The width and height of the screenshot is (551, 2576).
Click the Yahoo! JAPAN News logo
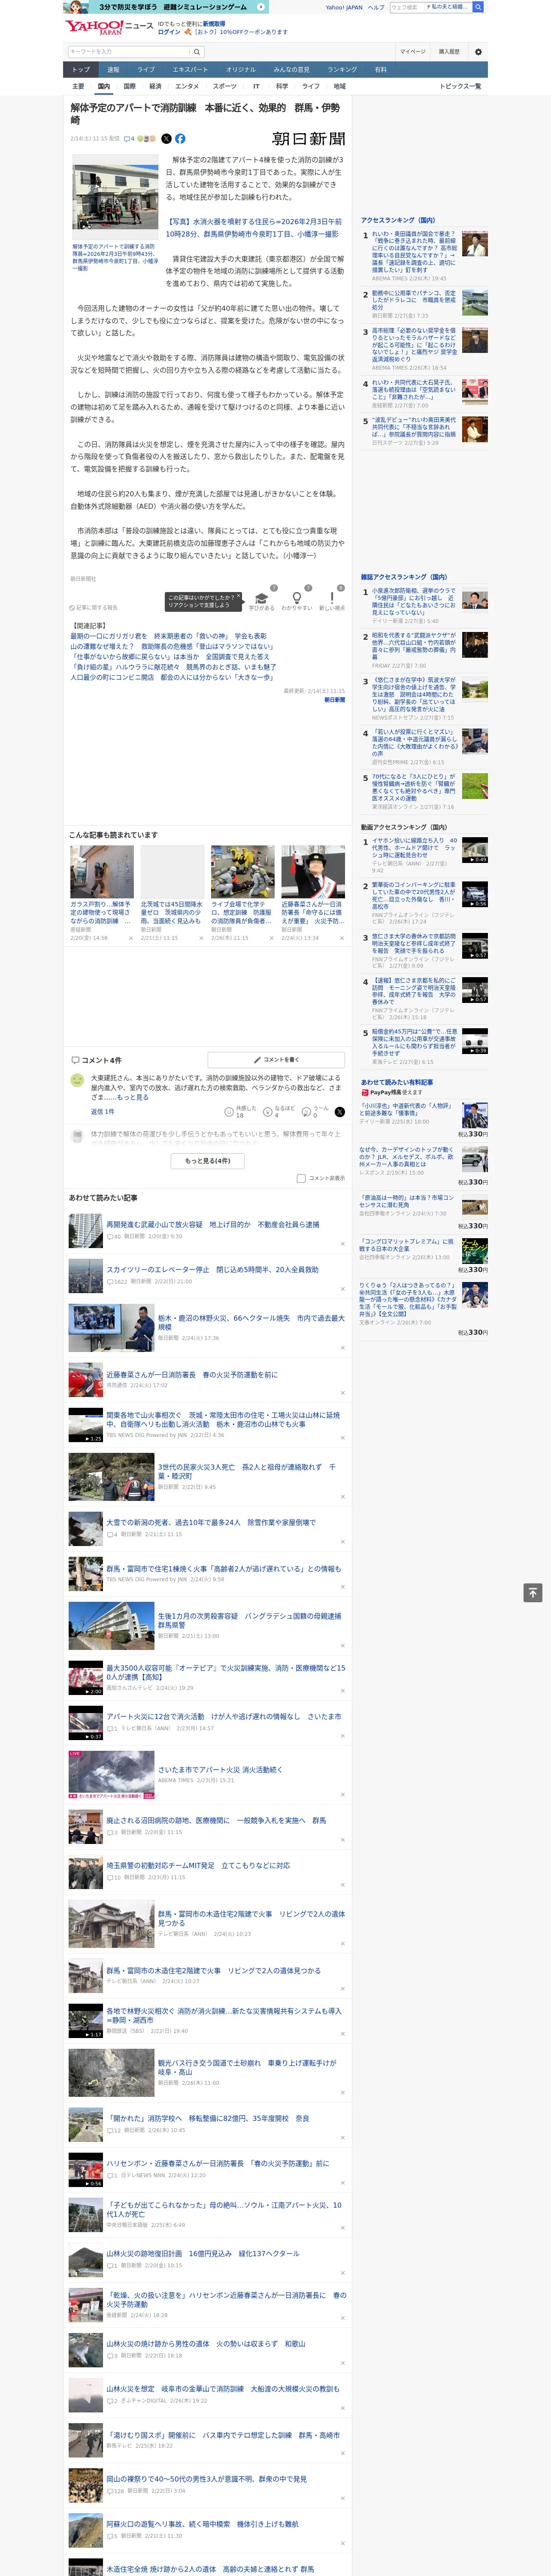point(109,27)
